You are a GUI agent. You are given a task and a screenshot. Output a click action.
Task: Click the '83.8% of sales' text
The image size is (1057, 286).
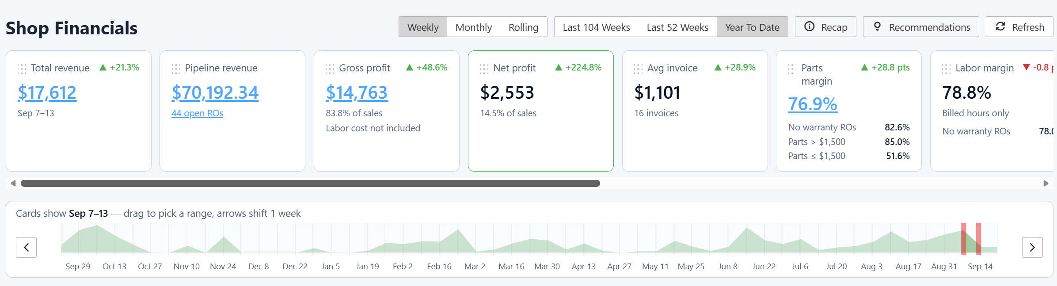click(354, 113)
